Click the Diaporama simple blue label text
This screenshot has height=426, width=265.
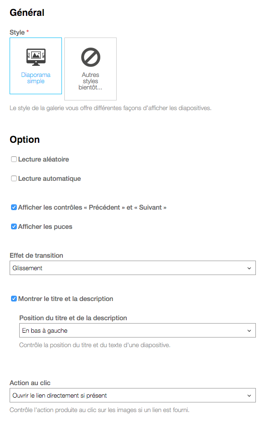(36, 78)
